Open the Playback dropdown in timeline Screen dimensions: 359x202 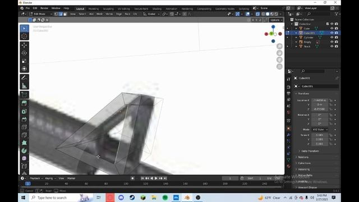coord(36,178)
